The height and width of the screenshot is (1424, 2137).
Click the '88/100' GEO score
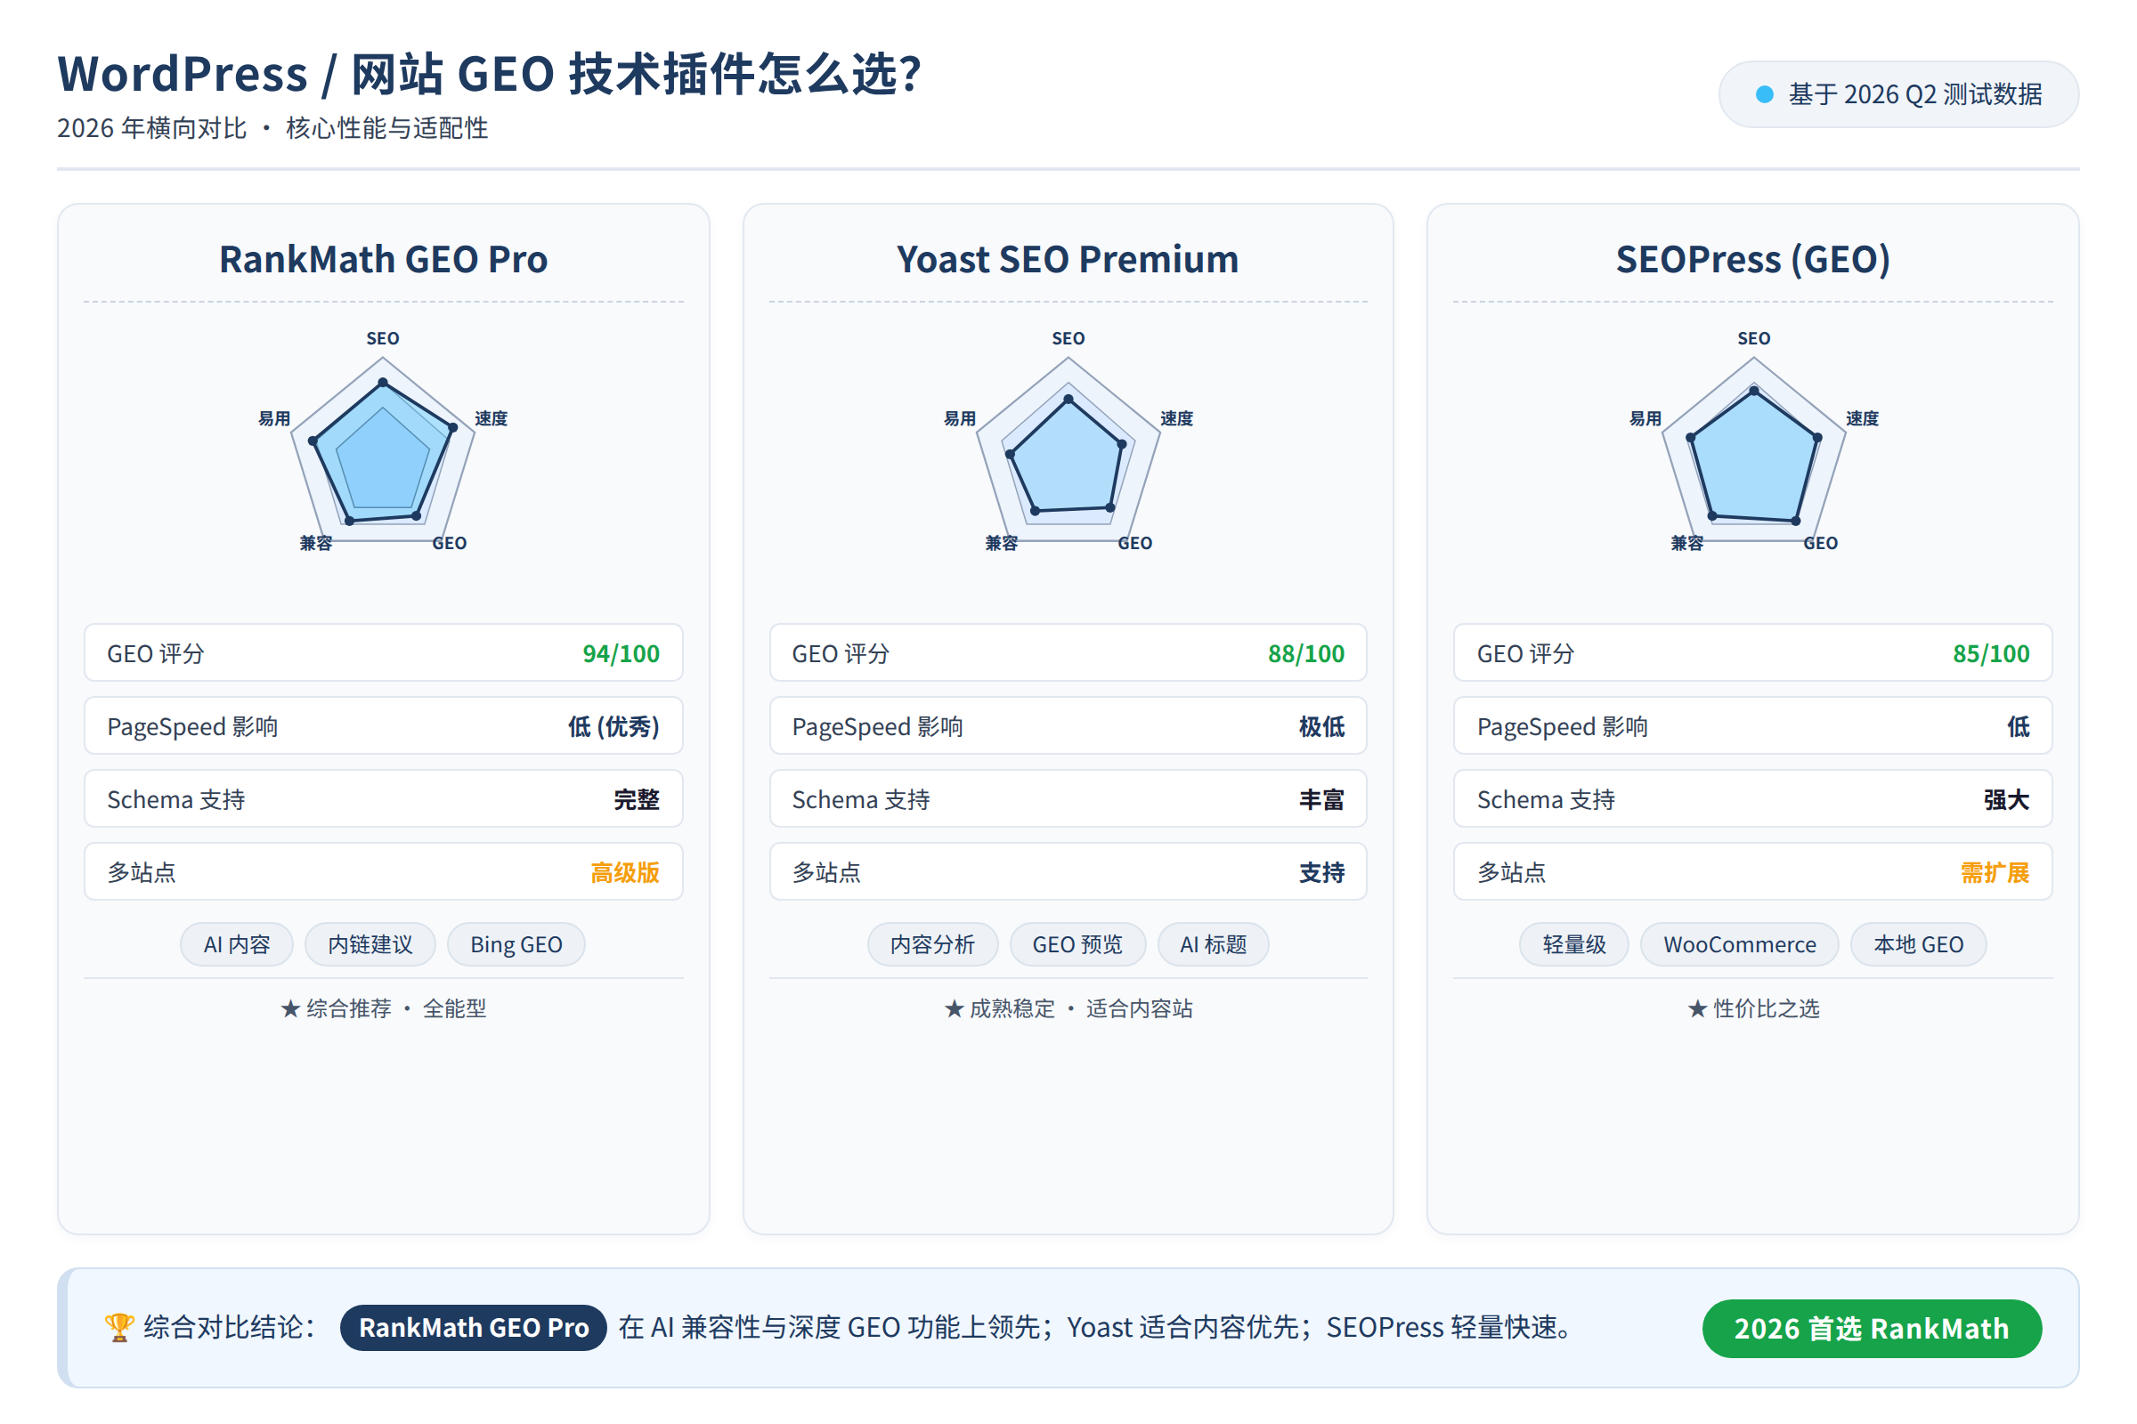point(1305,653)
